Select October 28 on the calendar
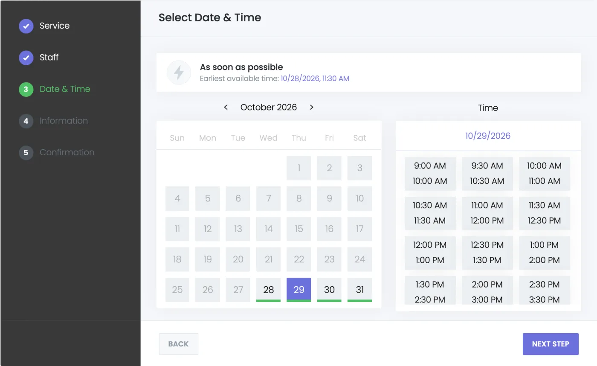Screen dimensions: 597x366 tap(268, 290)
